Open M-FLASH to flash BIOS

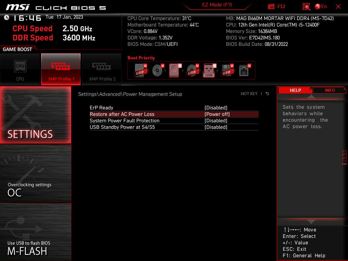[35, 232]
